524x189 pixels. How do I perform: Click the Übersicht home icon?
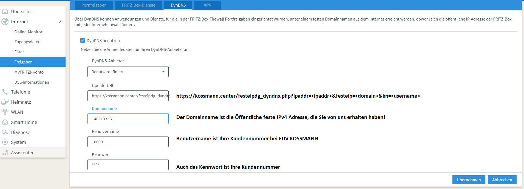pos(5,11)
